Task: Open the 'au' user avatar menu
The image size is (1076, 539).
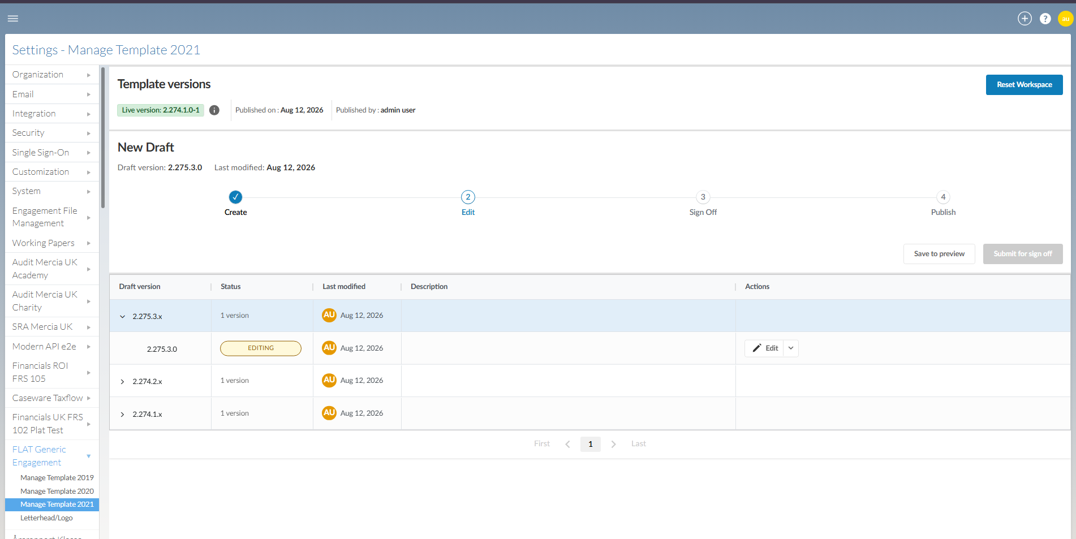Action: pyautogui.click(x=1065, y=19)
